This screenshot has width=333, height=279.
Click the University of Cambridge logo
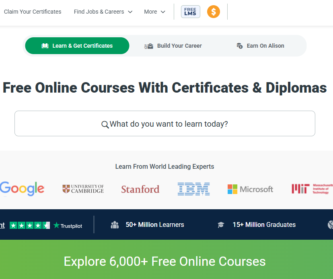[x=83, y=189]
